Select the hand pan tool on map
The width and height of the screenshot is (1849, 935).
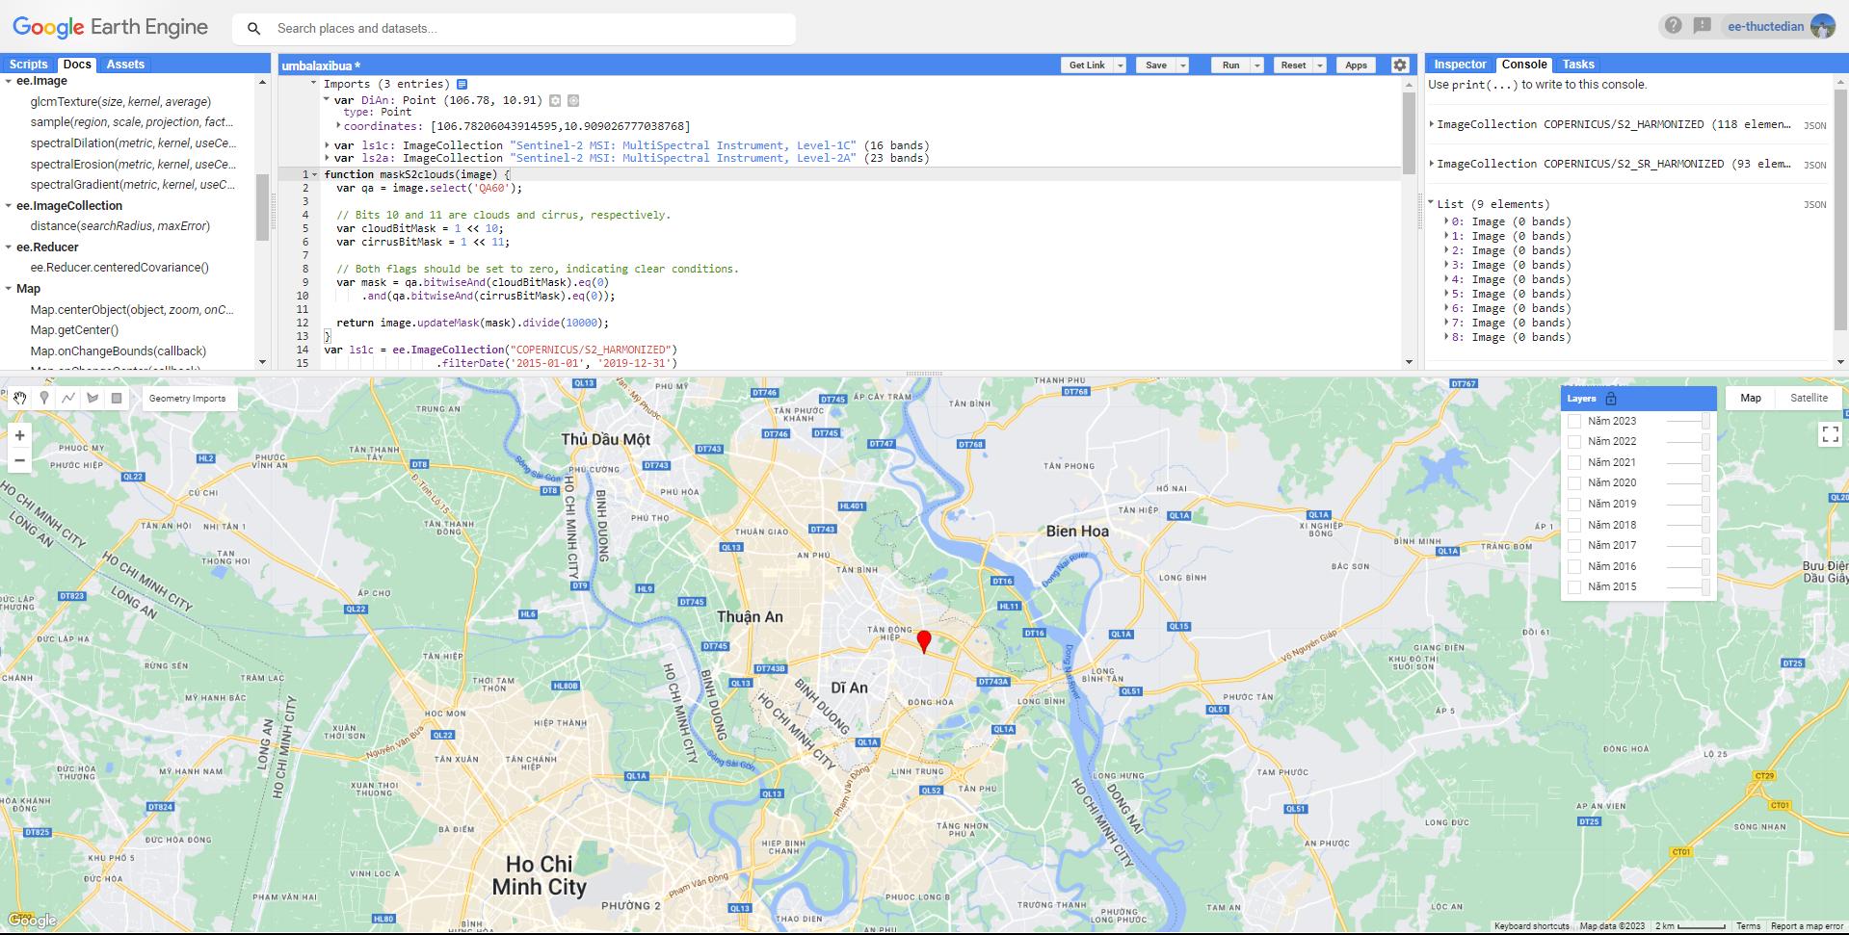click(20, 398)
